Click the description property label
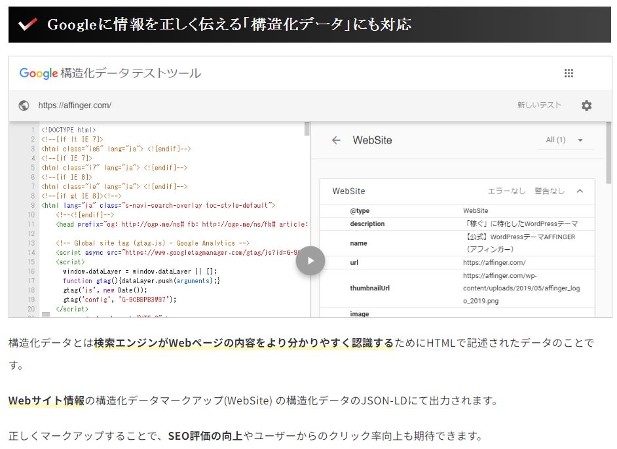The width and height of the screenshot is (617, 449). click(367, 224)
